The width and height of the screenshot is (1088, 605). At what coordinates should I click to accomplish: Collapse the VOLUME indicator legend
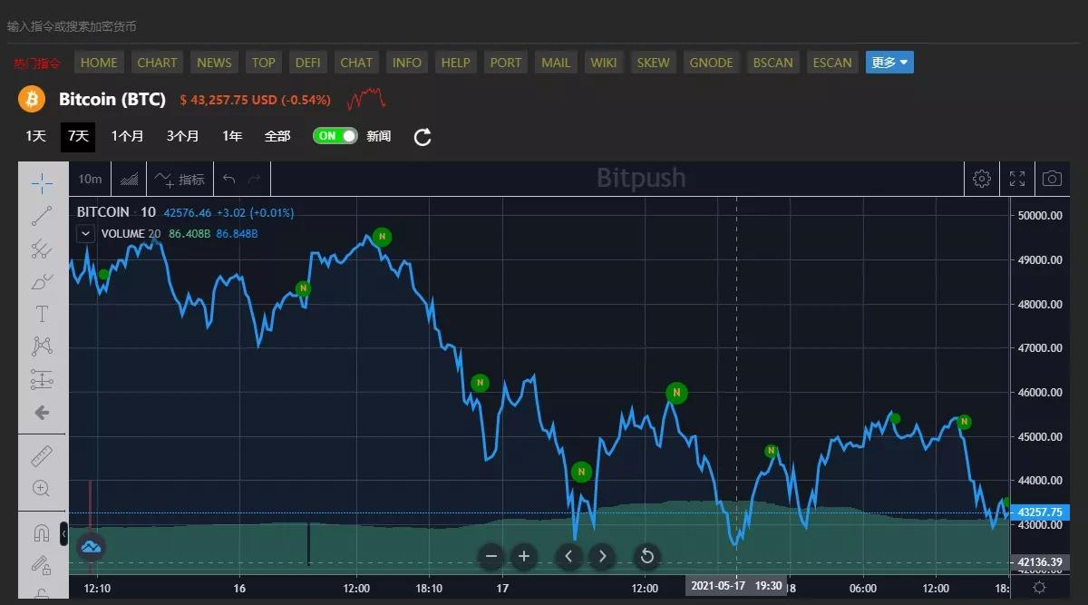pyautogui.click(x=85, y=233)
